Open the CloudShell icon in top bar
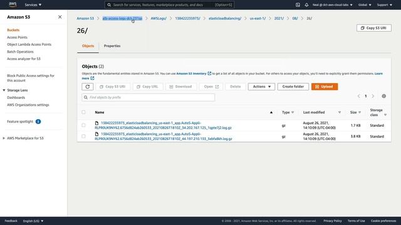This screenshot has height=225, width=401. click(298, 5)
